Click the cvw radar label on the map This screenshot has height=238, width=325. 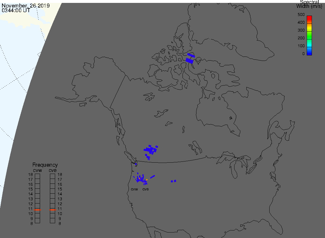point(134,189)
